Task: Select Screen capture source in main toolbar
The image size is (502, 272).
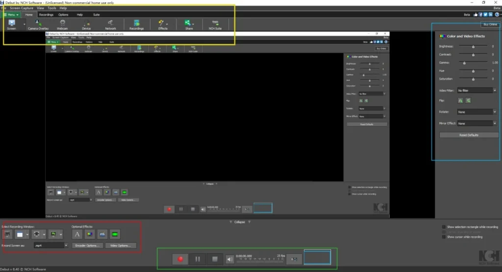Action: (x=12, y=25)
